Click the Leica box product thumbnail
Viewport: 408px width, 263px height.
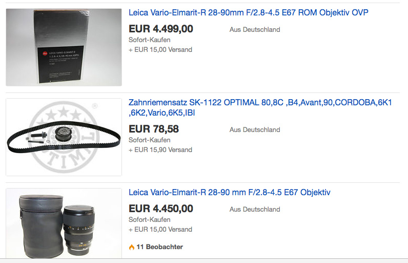(64, 47)
